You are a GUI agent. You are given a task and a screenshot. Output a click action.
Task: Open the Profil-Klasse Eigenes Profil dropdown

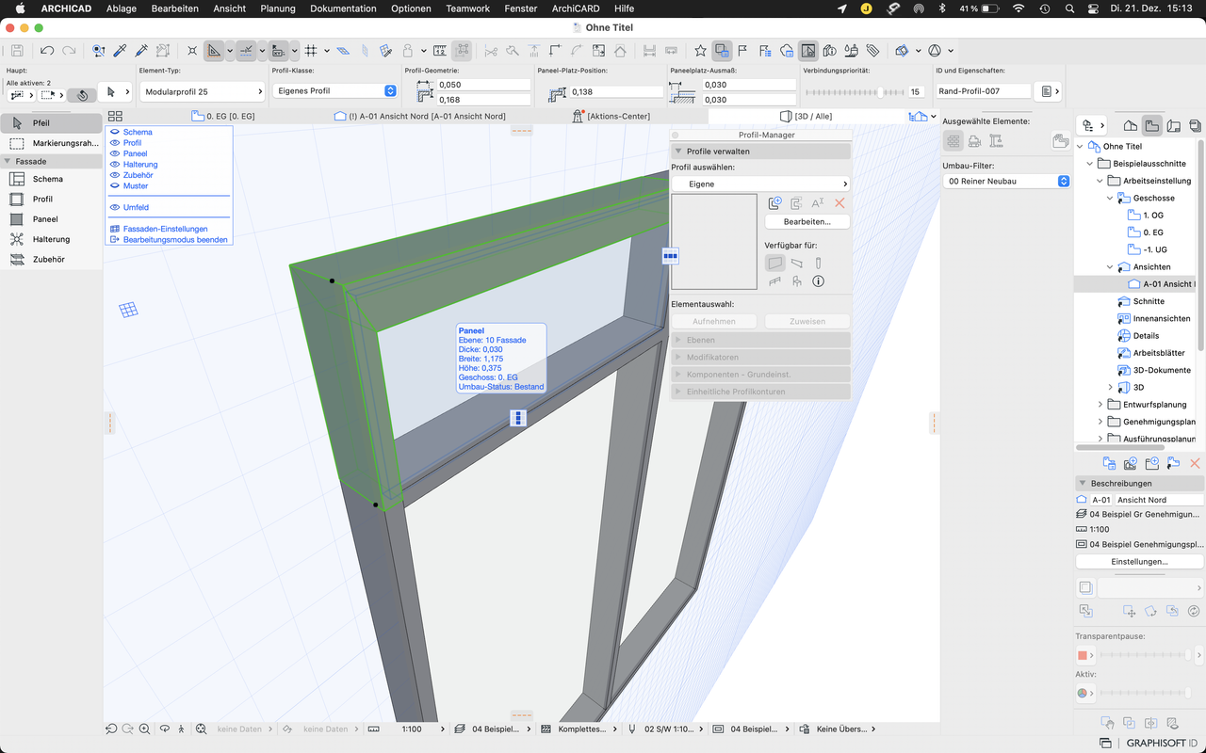click(x=335, y=91)
